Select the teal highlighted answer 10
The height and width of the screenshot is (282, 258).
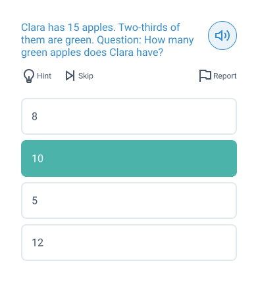click(x=129, y=158)
